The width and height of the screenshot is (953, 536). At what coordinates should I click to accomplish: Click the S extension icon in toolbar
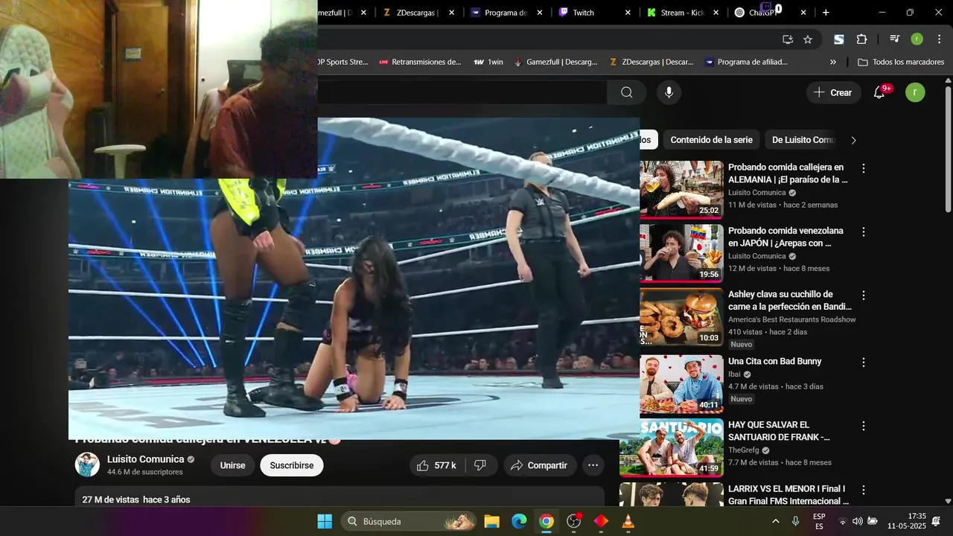coord(839,39)
